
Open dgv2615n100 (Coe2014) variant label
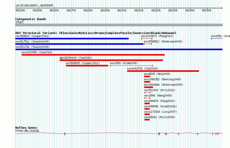(x=76, y=58)
